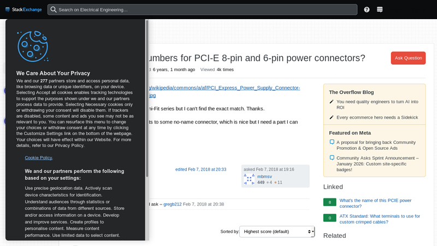The width and height of the screenshot is (437, 246).
Task: Open linked question 'What's the name of this PCIE power connector?'
Action: point(375,203)
